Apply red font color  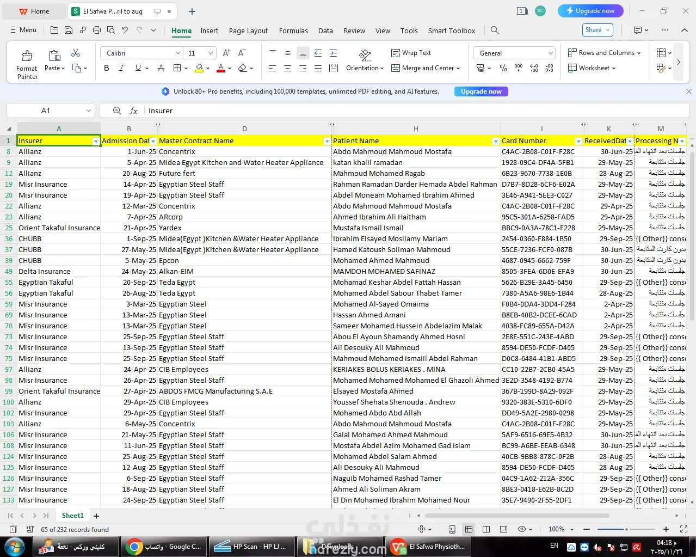pos(220,68)
